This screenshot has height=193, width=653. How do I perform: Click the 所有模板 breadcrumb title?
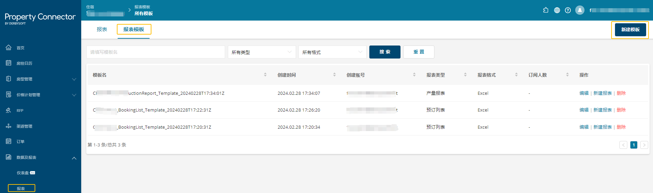click(x=144, y=13)
